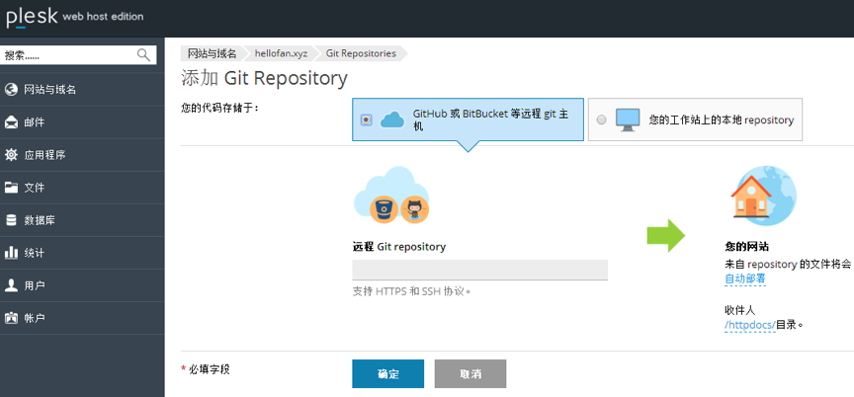Click the envelope icon beside 邮件
Screen dimensions: 854x397
[11, 122]
